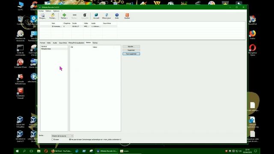Select COMODO Firewall desktop icon

tap(20, 93)
